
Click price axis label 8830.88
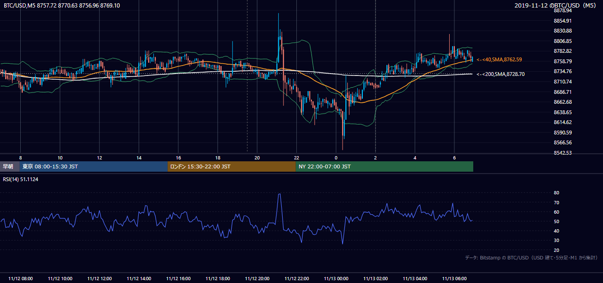562,31
